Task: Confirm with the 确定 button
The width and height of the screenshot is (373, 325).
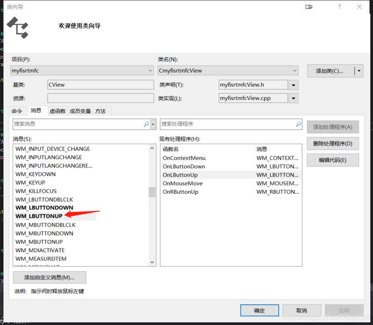Action: (x=259, y=310)
